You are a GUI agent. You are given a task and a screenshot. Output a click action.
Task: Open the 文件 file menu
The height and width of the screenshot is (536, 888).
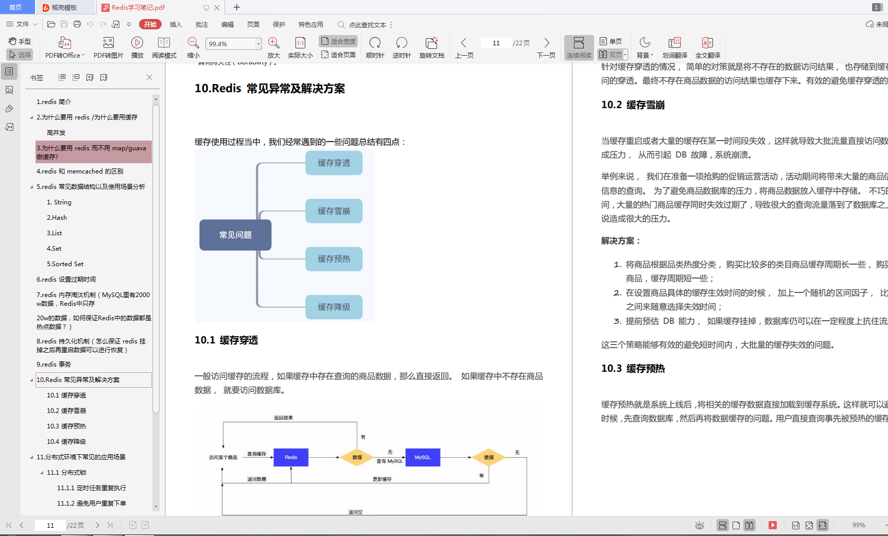click(22, 24)
